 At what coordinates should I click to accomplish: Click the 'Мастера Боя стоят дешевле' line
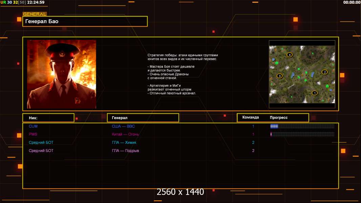171,67
